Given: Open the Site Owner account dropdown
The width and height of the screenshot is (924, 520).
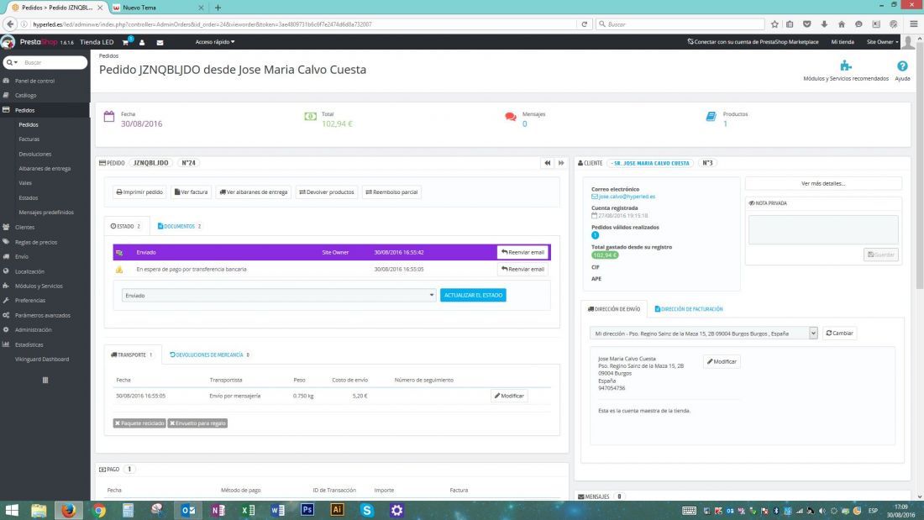Looking at the screenshot, I should coord(882,42).
